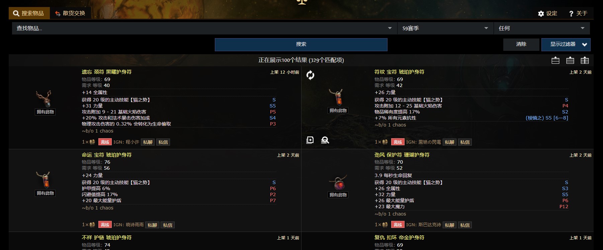Switch to the 散货交换 tab
This screenshot has width=603, height=250.
pyautogui.click(x=70, y=13)
